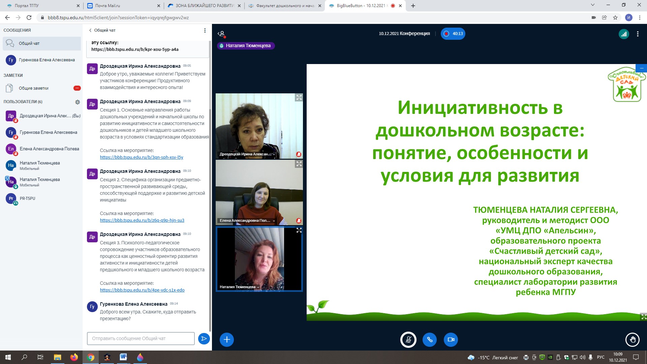Open Общие заметки shared notes
647x364 pixels.
point(34,88)
